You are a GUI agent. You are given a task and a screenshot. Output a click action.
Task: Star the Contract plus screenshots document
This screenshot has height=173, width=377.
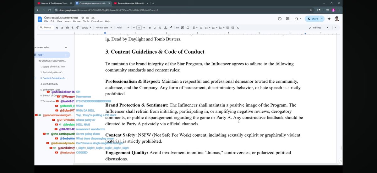click(x=83, y=18)
